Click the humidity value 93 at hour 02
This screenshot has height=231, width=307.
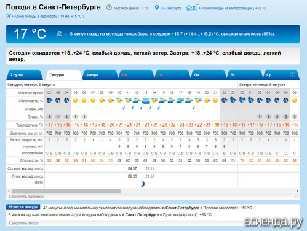point(49,160)
